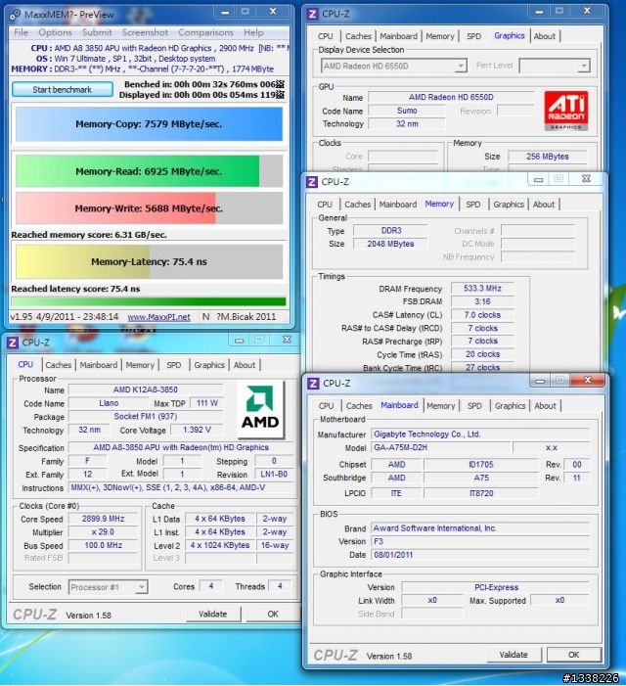Close the CPU-Z Mainboard window
The height and width of the screenshot is (686, 626).
(x=588, y=381)
